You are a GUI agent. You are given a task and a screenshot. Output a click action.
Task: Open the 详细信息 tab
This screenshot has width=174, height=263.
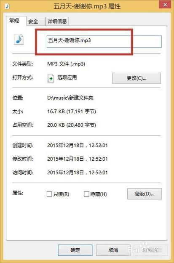[57, 21]
